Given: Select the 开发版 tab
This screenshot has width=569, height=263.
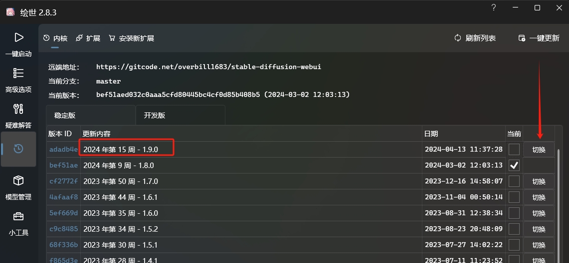Looking at the screenshot, I should pyautogui.click(x=181, y=115).
